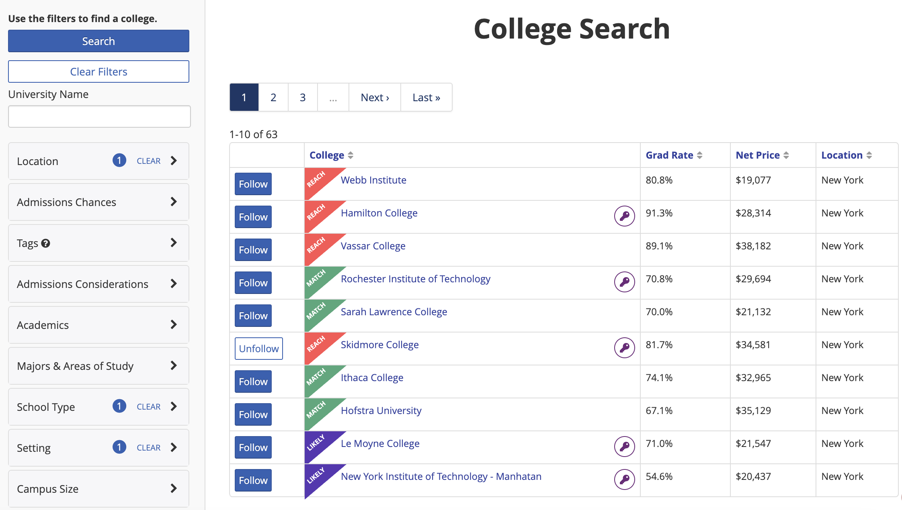The height and width of the screenshot is (510, 902).
Task: Click key icon beside Le Moyne College
Action: (x=624, y=447)
